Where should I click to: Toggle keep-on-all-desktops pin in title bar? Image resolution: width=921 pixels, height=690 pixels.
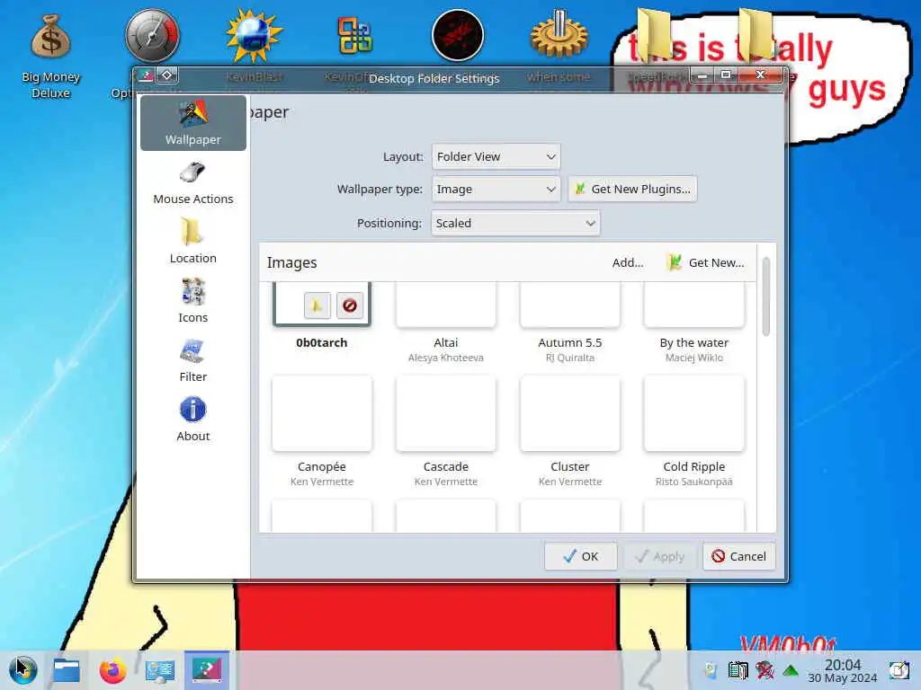[166, 75]
